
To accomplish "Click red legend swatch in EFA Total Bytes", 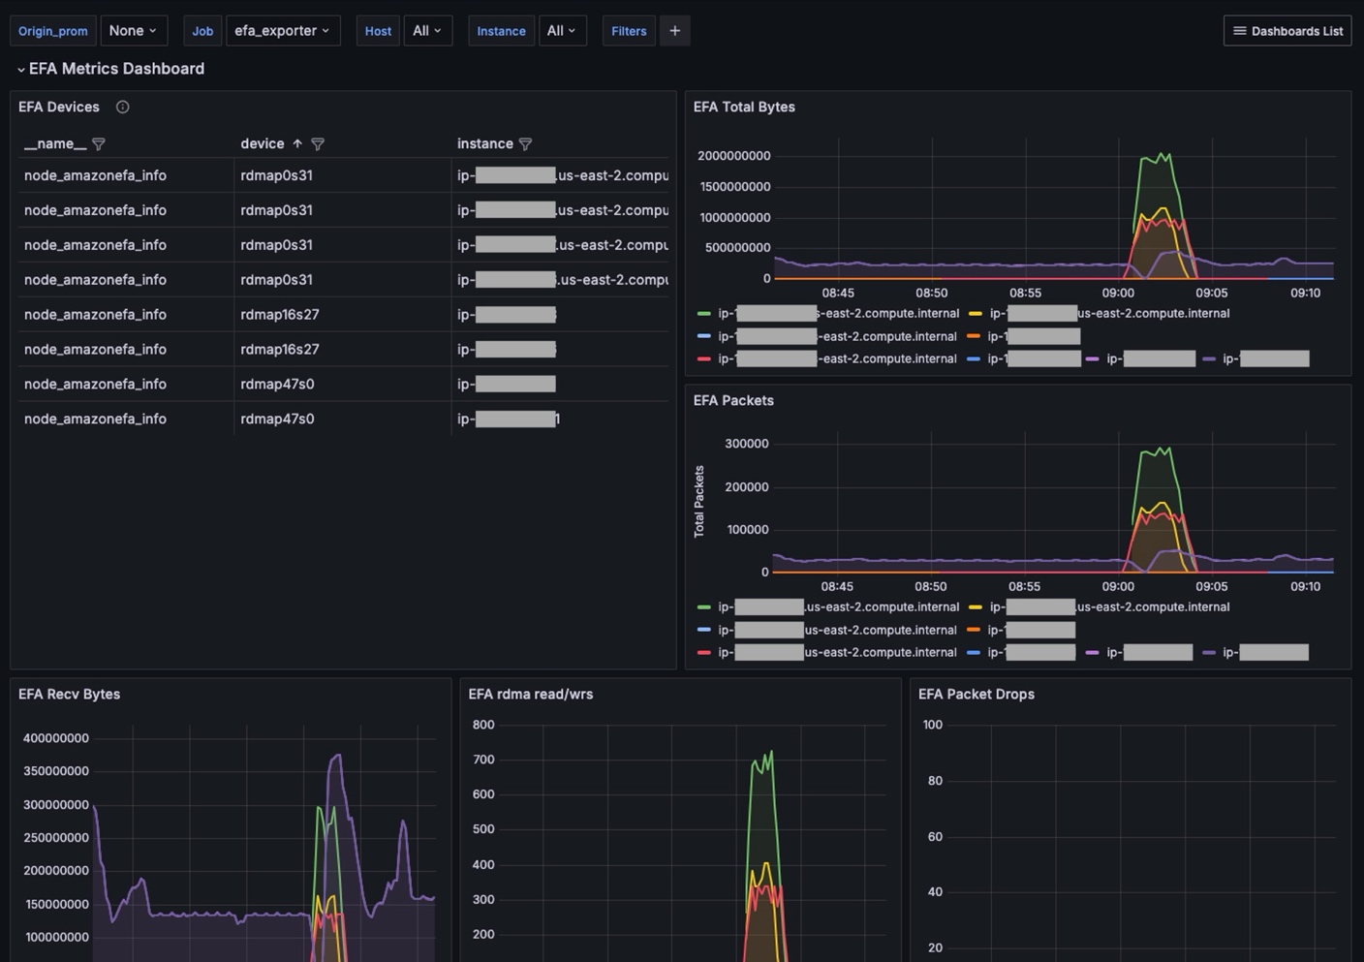I will click(704, 359).
